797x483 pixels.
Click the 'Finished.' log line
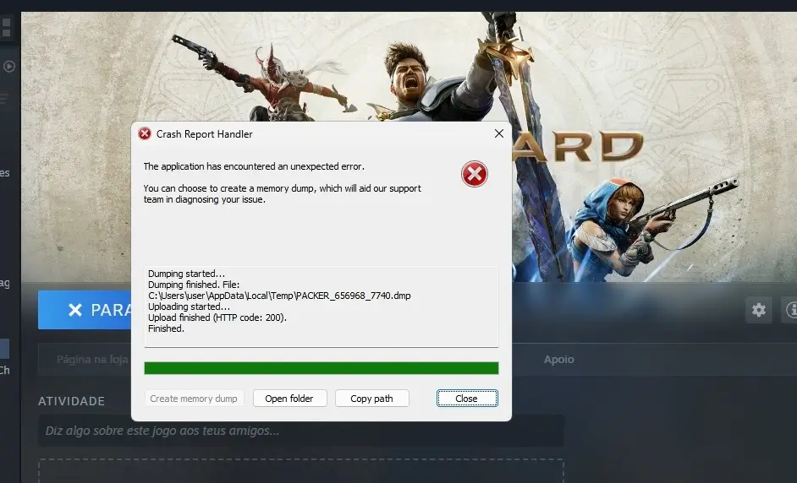pyautogui.click(x=166, y=328)
